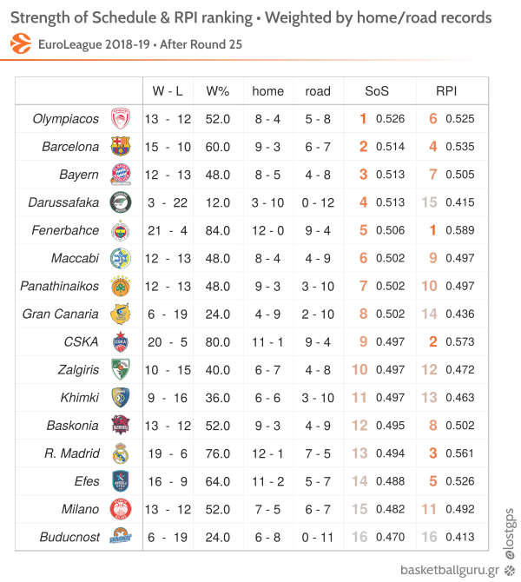Click the R. Madrid crest
This screenshot has width=521, height=582.
click(x=120, y=453)
